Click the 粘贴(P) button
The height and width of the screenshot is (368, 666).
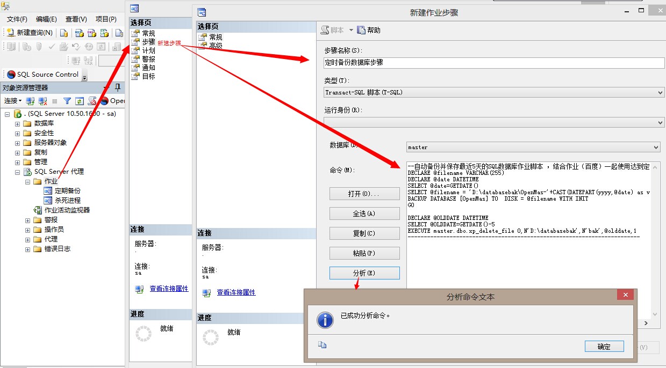pos(364,253)
